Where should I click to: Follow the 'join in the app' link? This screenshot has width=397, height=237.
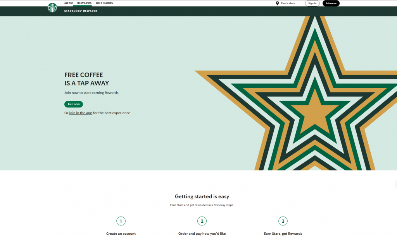coord(81,113)
